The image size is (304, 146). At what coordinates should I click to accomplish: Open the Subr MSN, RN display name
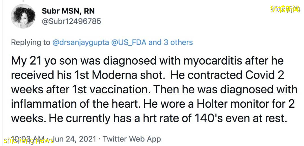click(68, 11)
